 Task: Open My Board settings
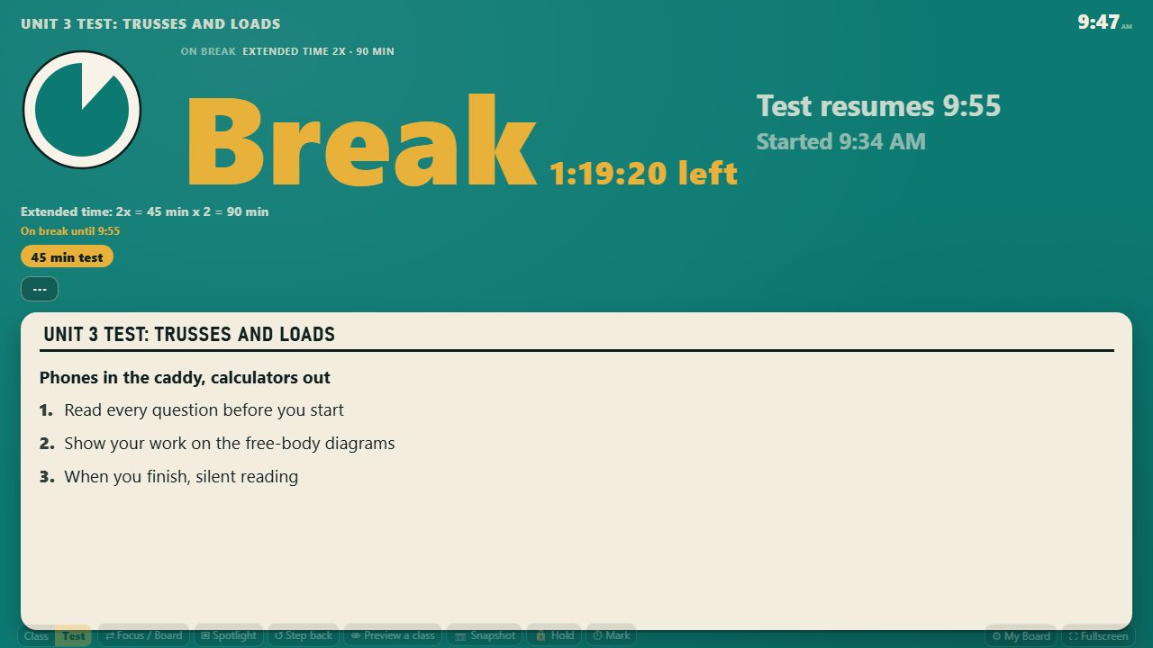tap(1021, 636)
